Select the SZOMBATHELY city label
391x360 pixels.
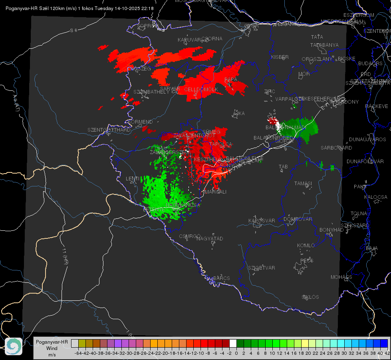151,92
